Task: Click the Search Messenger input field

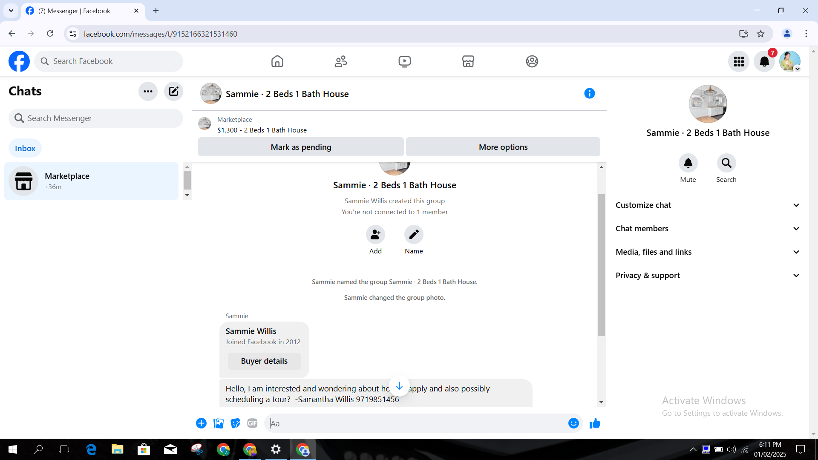Action: [96, 118]
